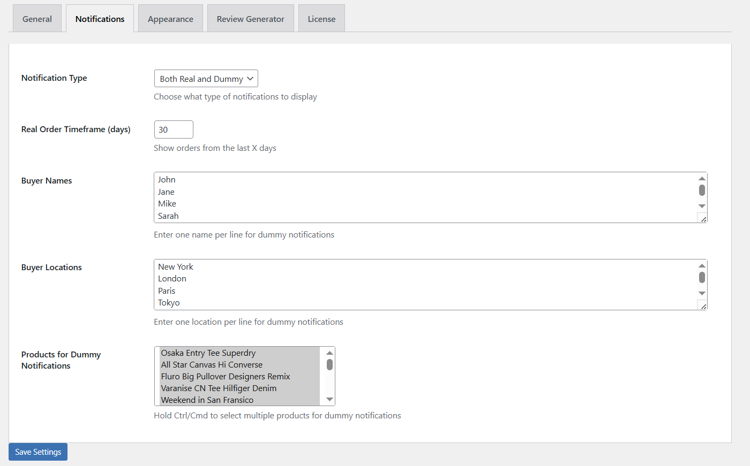Screen dimensions: 750x466
Task: Click Save Settings
Action: 37,452
